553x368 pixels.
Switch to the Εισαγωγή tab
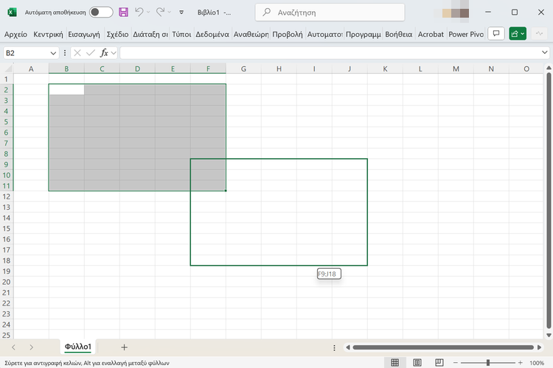[x=84, y=34]
